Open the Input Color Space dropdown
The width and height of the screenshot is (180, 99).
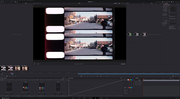[x=172, y=8]
